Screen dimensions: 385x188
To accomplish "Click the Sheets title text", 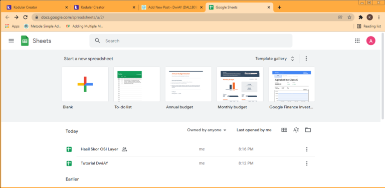I will pyautogui.click(x=42, y=41).
